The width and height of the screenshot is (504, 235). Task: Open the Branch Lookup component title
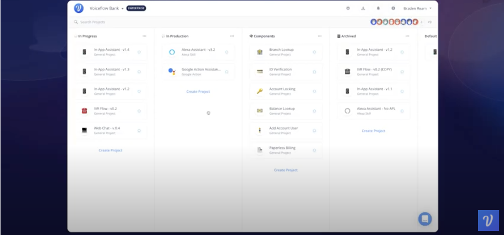[281, 50]
